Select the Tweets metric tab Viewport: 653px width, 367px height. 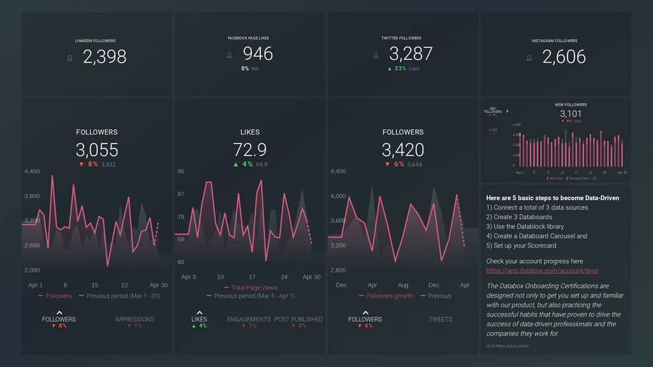tap(440, 319)
